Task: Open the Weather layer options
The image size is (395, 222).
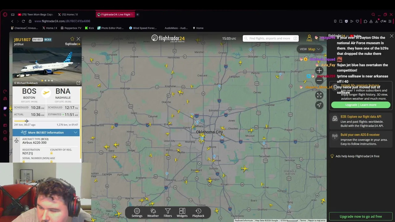Action: pyautogui.click(x=153, y=212)
